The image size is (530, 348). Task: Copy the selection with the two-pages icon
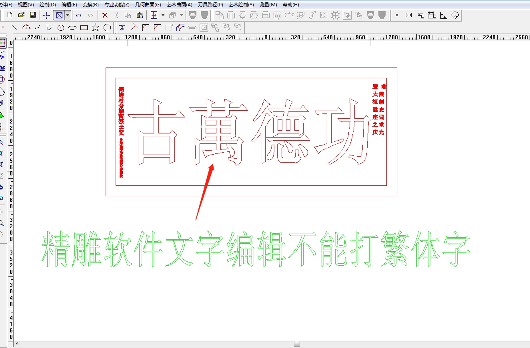[x=128, y=15]
